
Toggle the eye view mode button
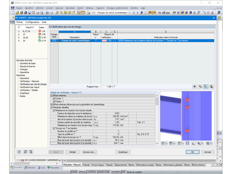pyautogui.click(x=194, y=87)
